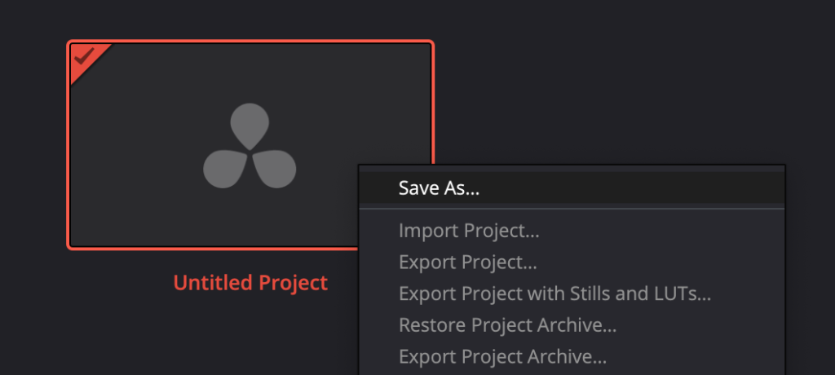Click Export Project Archive... in the menu
Image resolution: width=835 pixels, height=375 pixels.
502,356
